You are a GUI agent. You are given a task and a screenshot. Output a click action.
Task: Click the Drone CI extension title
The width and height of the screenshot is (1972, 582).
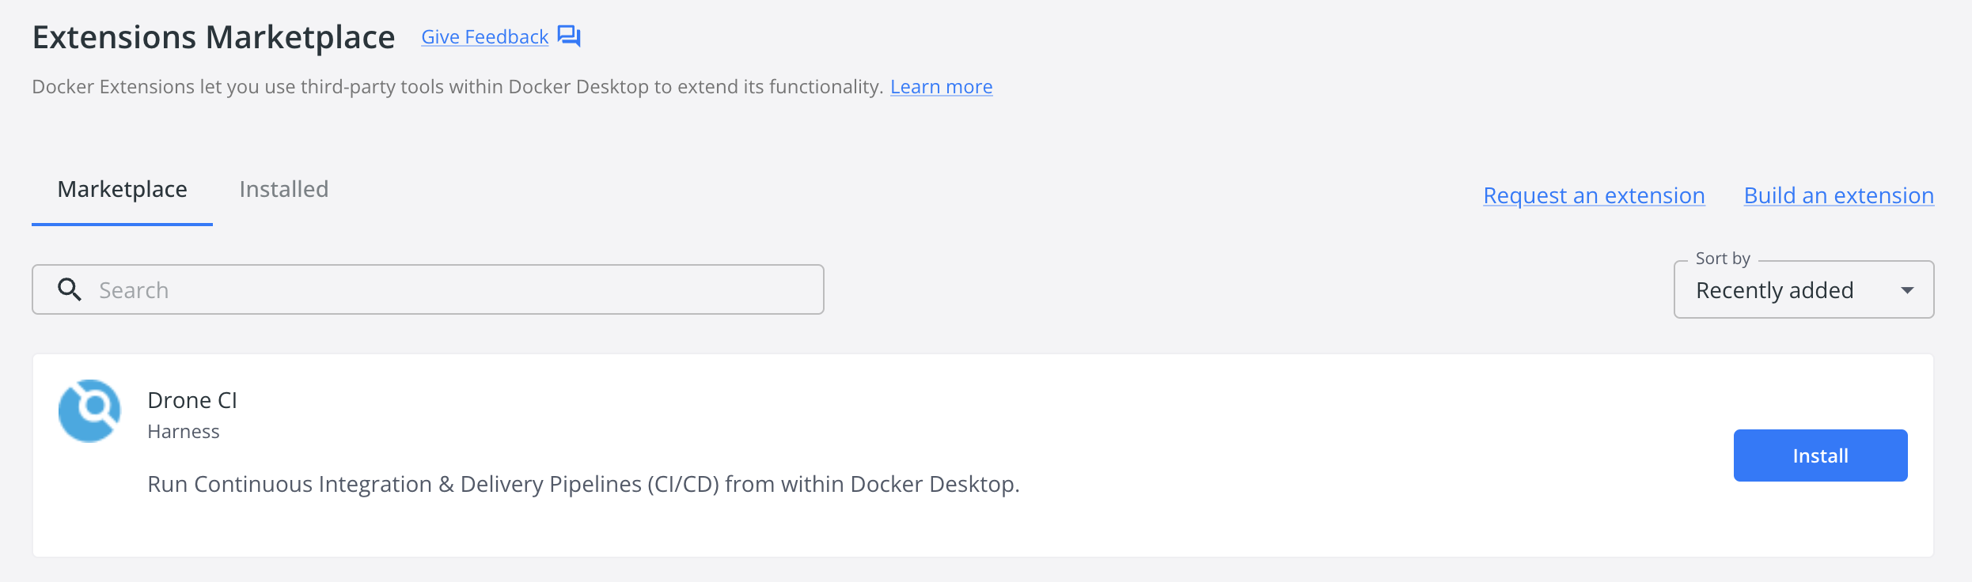pyautogui.click(x=192, y=400)
